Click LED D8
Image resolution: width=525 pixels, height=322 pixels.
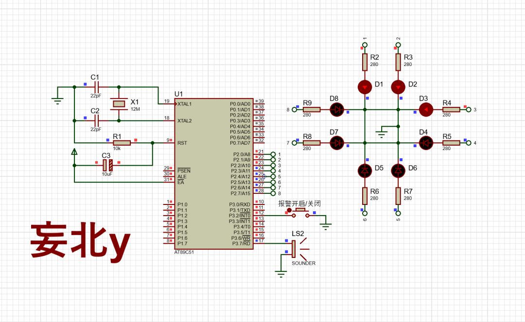point(337,109)
